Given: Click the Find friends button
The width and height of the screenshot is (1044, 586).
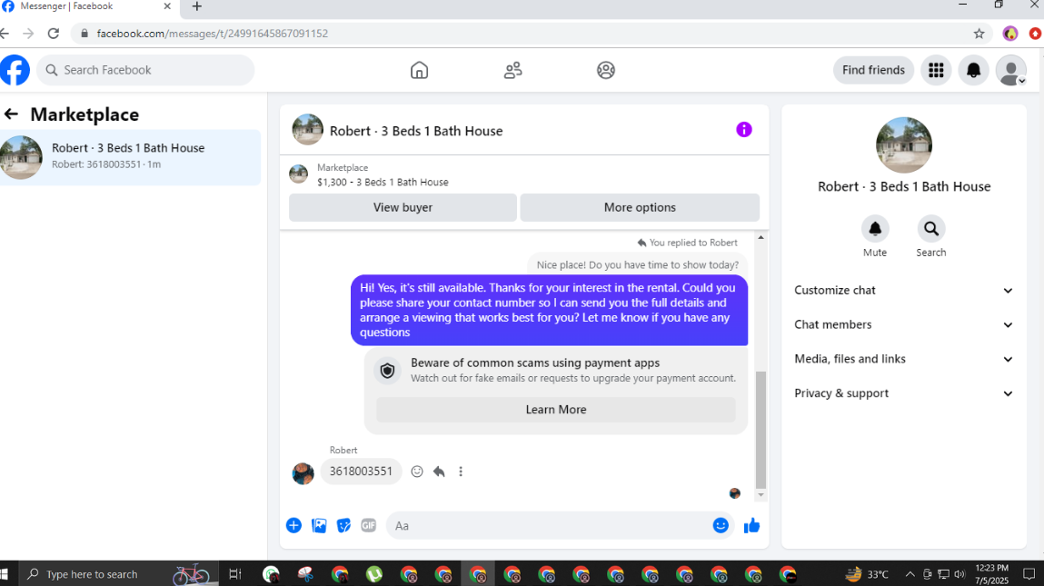Looking at the screenshot, I should (x=873, y=70).
